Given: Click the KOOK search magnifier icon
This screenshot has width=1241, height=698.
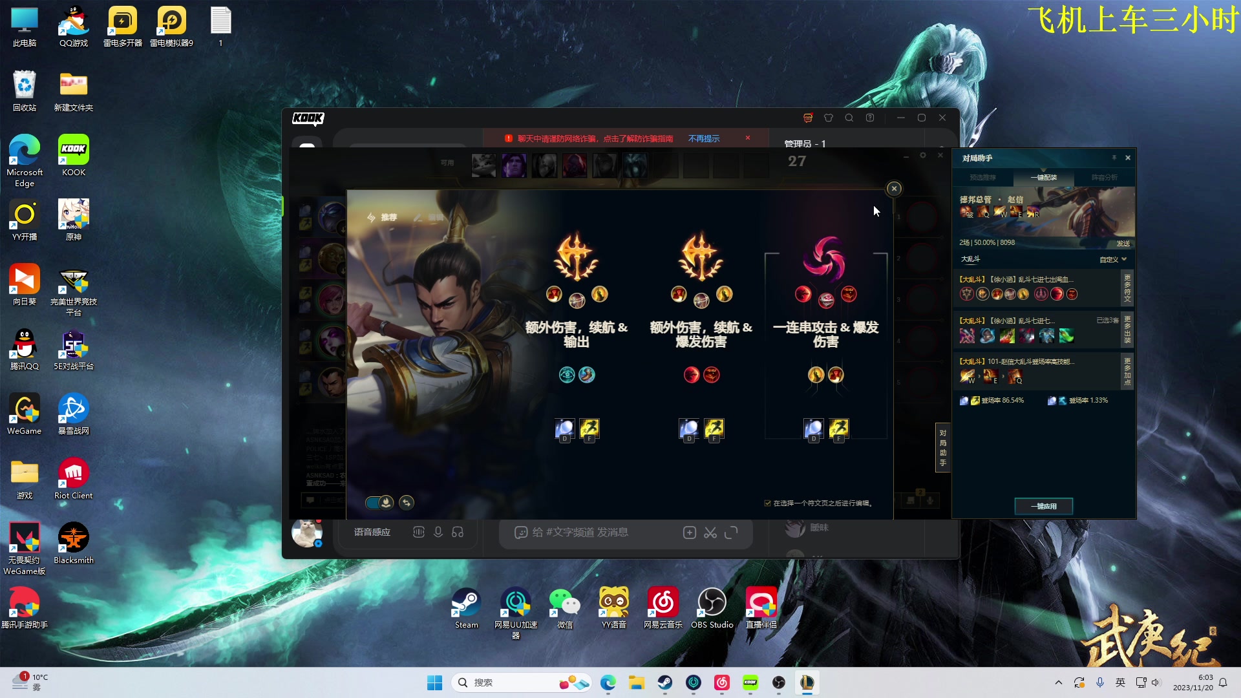Looking at the screenshot, I should click(849, 118).
